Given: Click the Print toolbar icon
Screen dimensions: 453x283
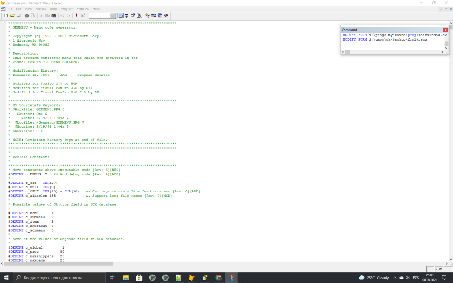Looking at the screenshot, I should [27, 16].
